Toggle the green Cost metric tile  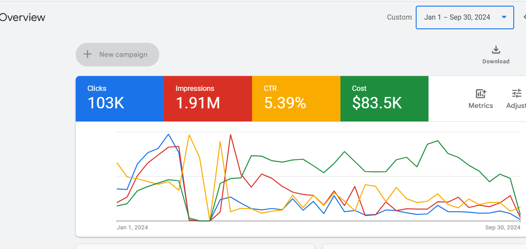[x=384, y=99]
